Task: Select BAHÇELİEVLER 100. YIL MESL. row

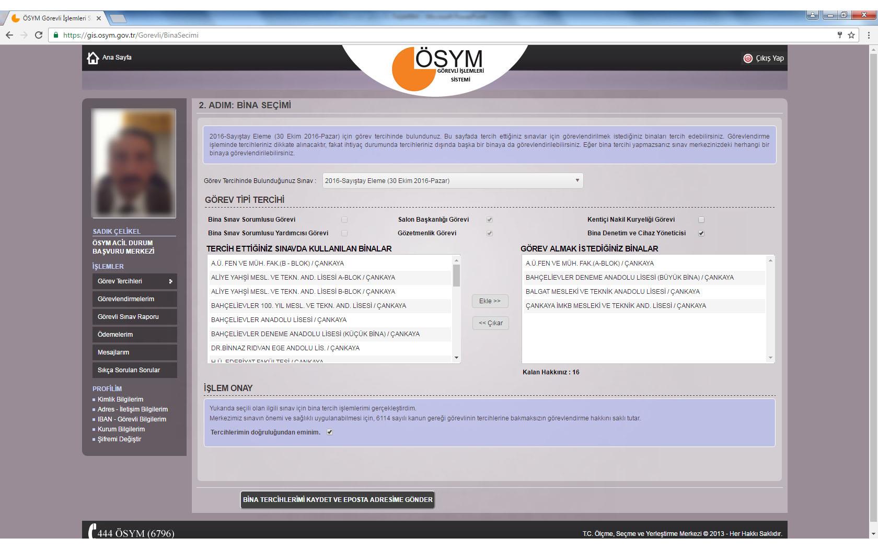Action: click(x=329, y=306)
